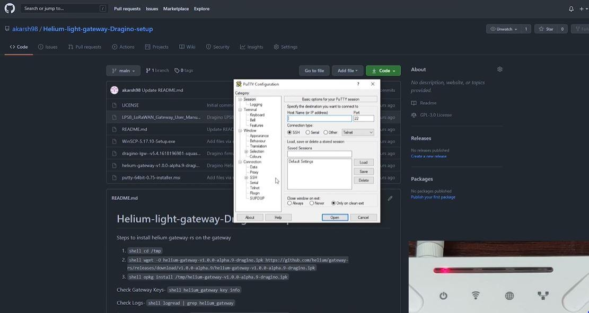
Task: Click the PuTTY Help button
Action: tap(278, 217)
